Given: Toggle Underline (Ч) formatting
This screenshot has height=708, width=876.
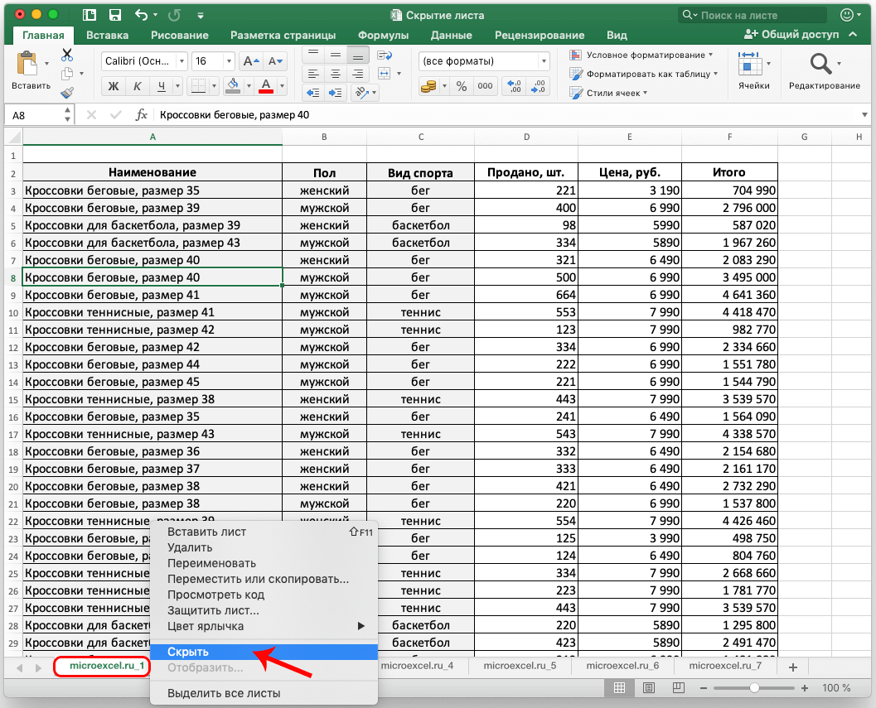Looking at the screenshot, I should (x=162, y=86).
